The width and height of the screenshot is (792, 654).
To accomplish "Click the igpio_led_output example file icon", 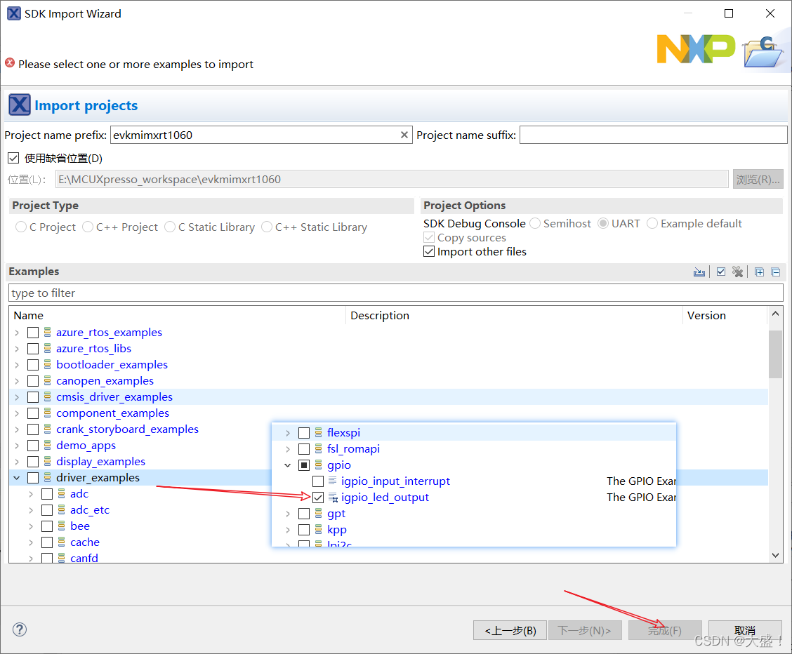I will 333,498.
